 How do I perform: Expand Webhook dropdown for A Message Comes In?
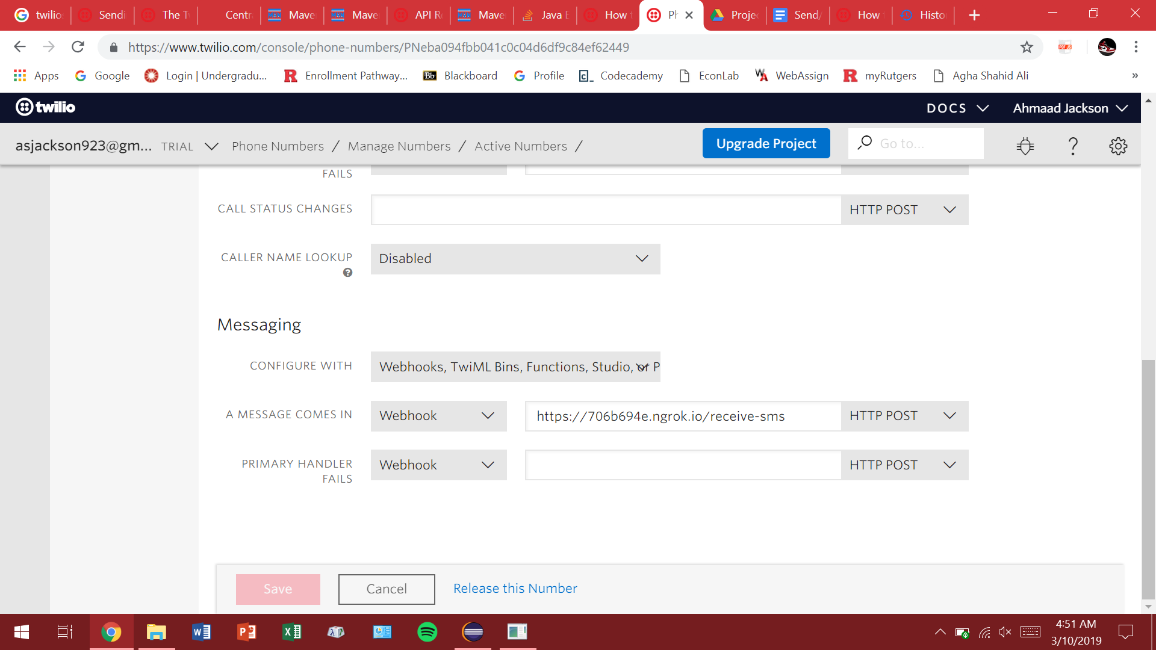click(438, 416)
